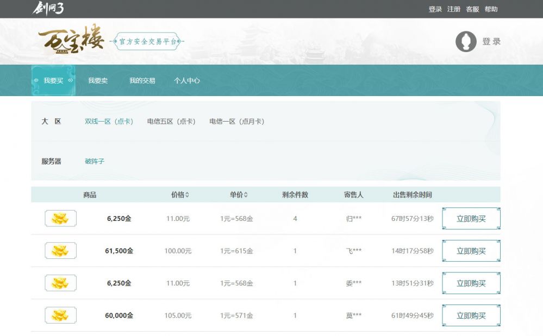Click unit price 1元=615金
The height and width of the screenshot is (336, 543).
236,251
